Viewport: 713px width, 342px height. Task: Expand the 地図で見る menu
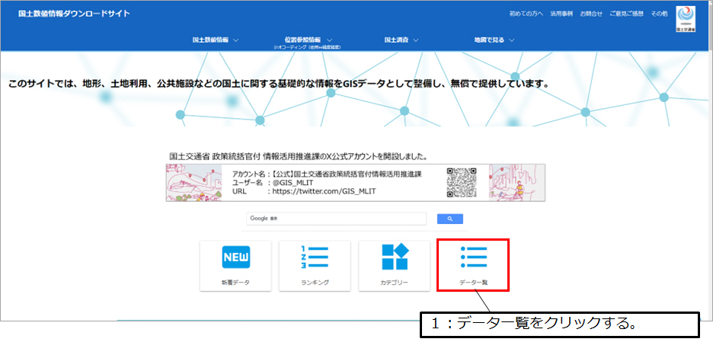(494, 40)
